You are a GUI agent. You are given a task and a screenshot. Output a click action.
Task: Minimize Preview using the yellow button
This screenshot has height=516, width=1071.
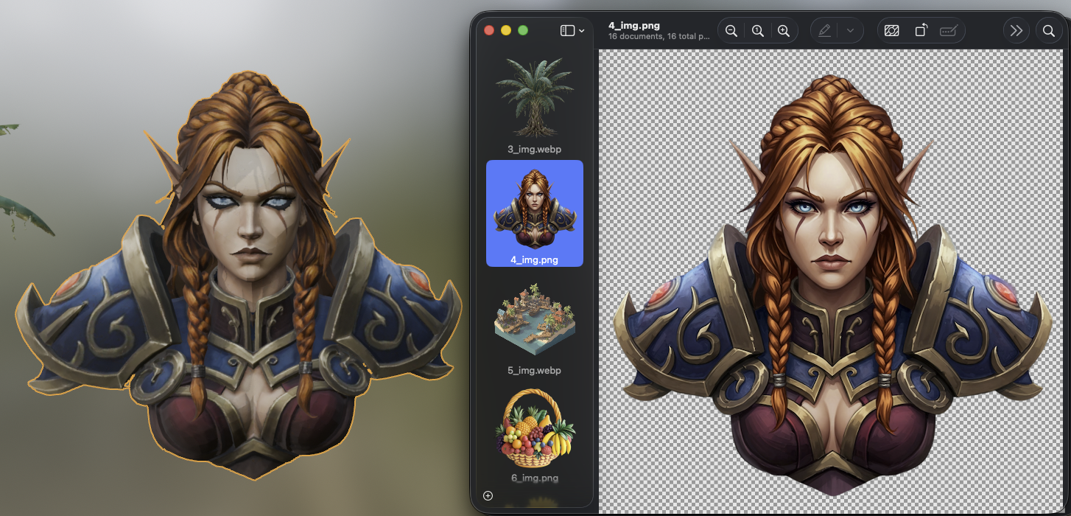[x=506, y=30]
